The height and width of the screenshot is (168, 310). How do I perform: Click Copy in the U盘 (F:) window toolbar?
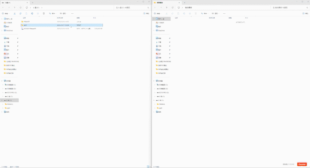[20, 13]
